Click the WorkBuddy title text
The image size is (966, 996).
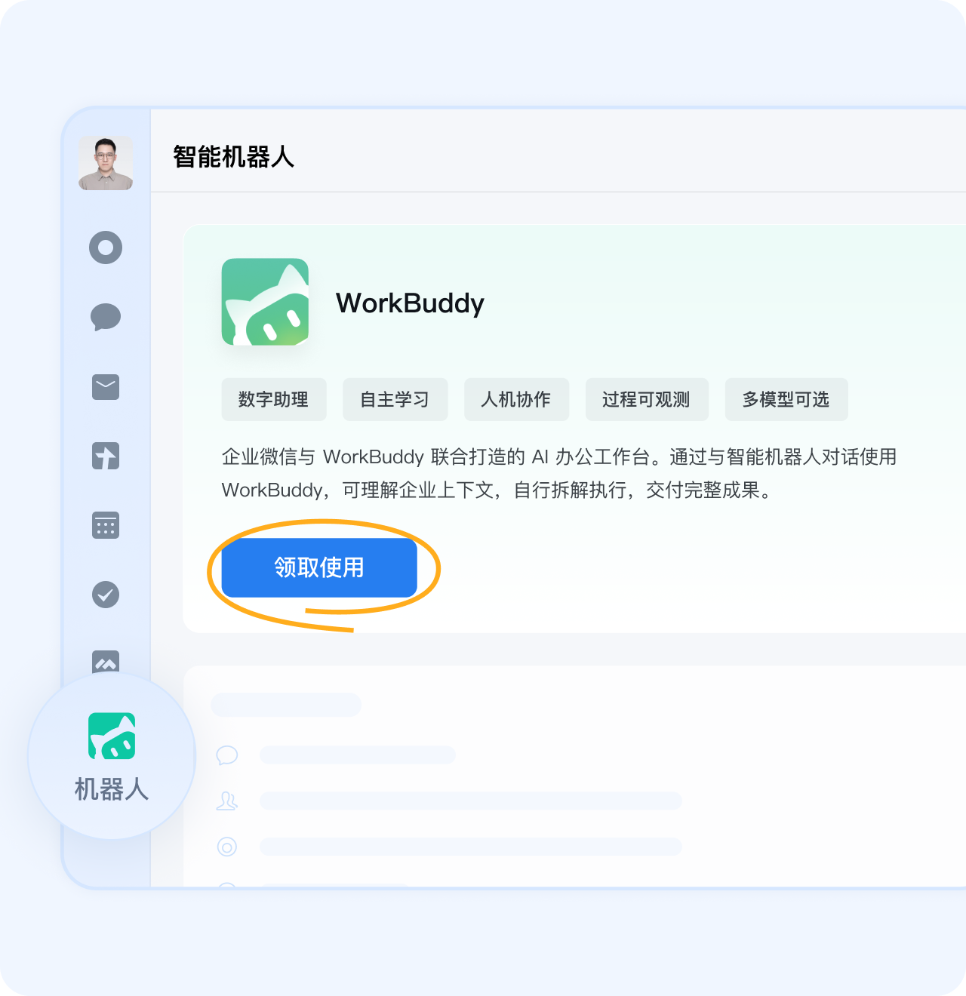tap(410, 303)
